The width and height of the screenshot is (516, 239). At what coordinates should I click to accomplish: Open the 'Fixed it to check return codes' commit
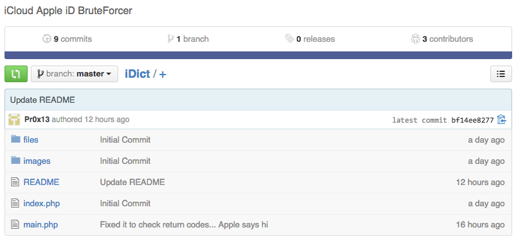pos(184,225)
